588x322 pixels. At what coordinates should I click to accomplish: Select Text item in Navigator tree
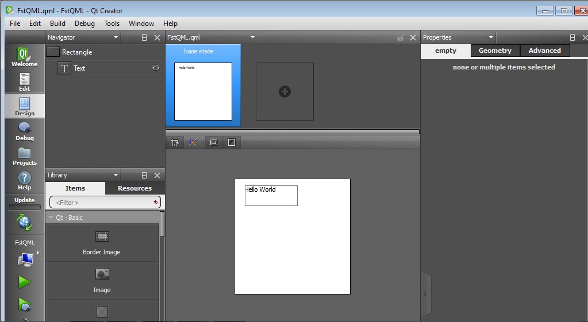[x=79, y=68]
